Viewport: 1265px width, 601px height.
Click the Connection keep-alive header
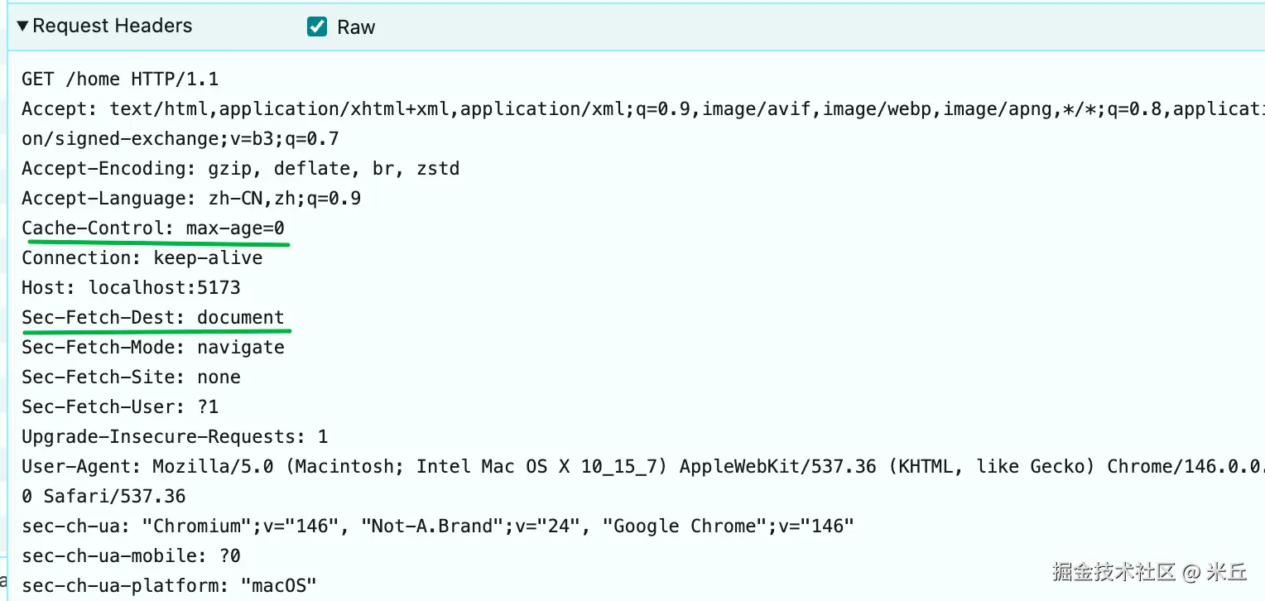pyautogui.click(x=142, y=258)
